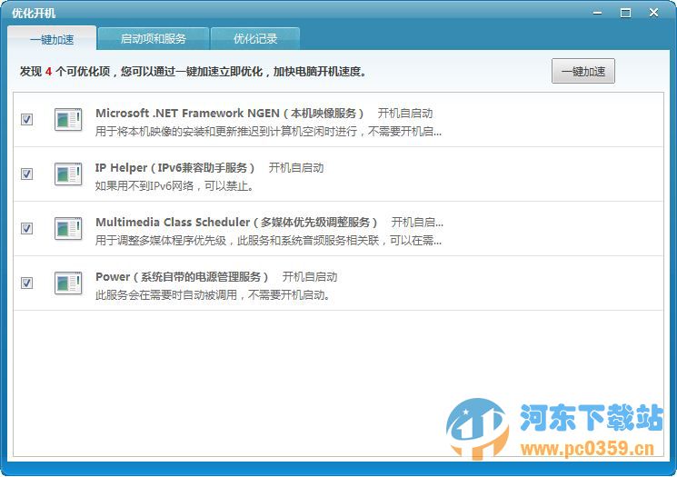
Task: Click the Power service icon
Action: [x=68, y=283]
